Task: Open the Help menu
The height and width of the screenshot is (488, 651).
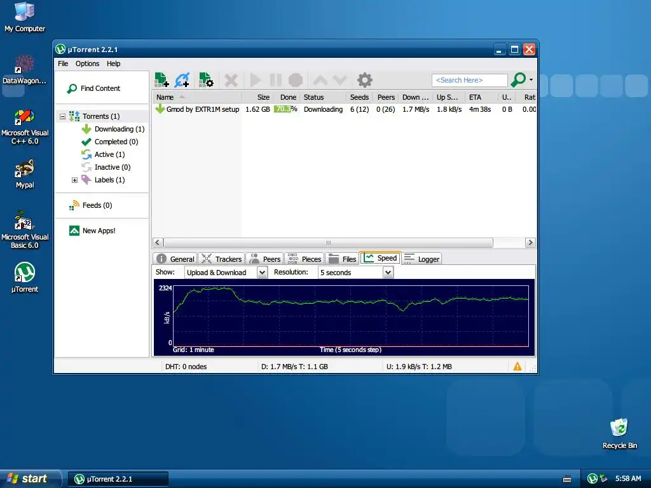Action: [x=113, y=64]
